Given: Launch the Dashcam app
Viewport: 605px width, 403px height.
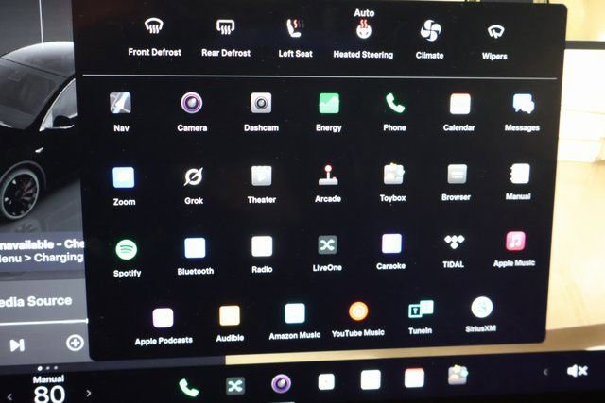Looking at the screenshot, I should [261, 104].
